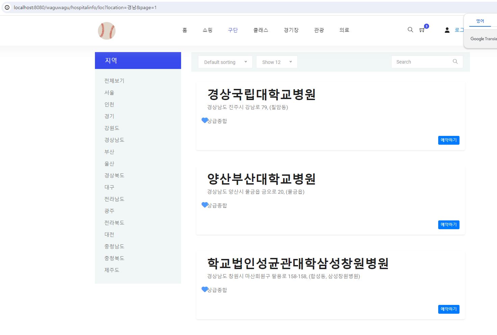Open the 경상국립대학교병원 title

tap(261, 94)
